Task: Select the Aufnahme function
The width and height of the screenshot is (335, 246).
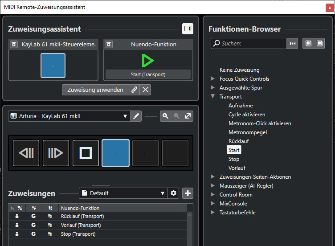Action: 241,106
